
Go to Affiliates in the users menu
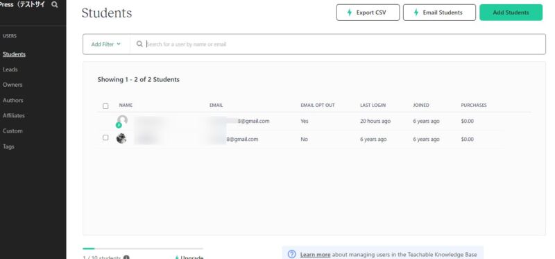pos(13,115)
